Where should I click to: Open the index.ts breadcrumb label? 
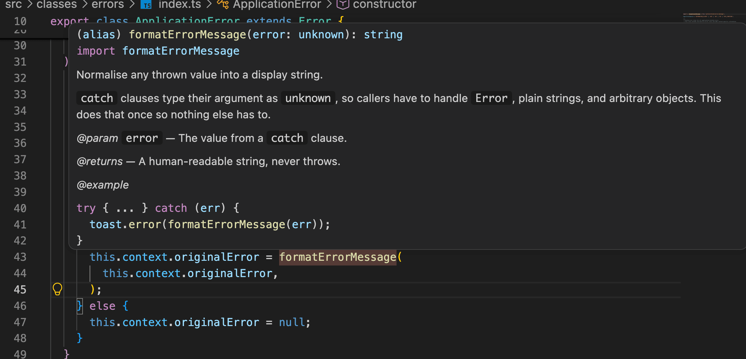click(180, 4)
